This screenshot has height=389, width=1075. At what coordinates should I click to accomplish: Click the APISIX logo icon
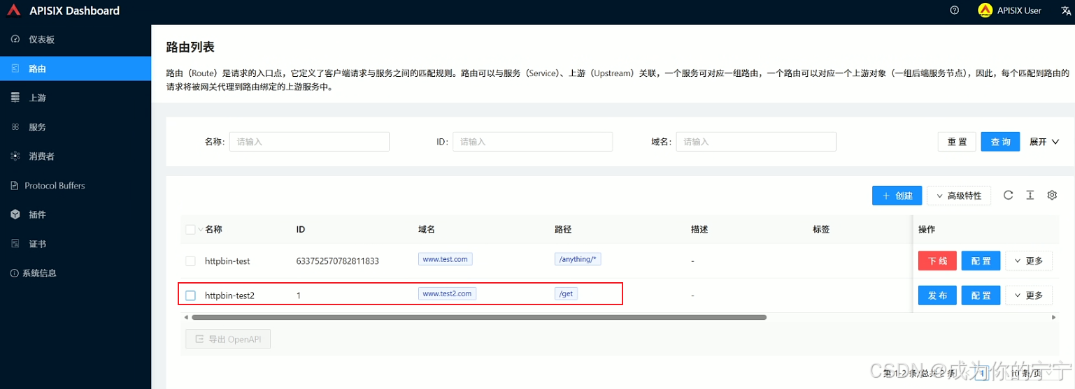15,10
